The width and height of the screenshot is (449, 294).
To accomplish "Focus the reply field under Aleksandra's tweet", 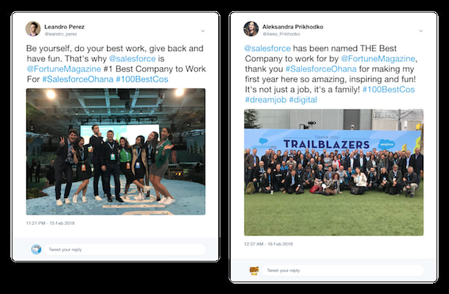I will pos(343,271).
